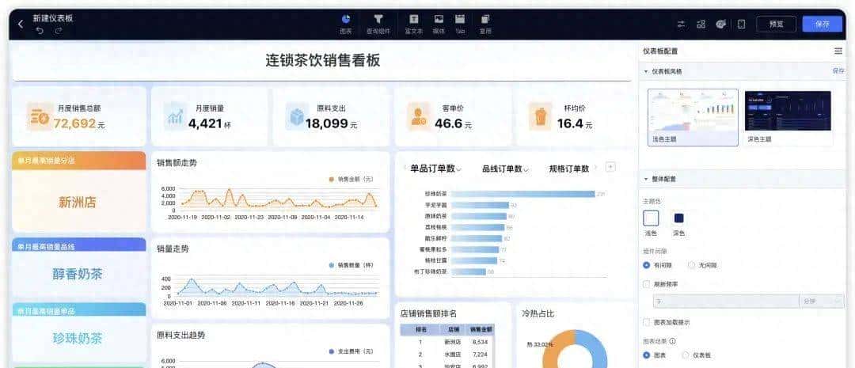This screenshot has width=855, height=368.
Task: Click the 珍珠奶茶 bar in the chart
Action: 522,194
